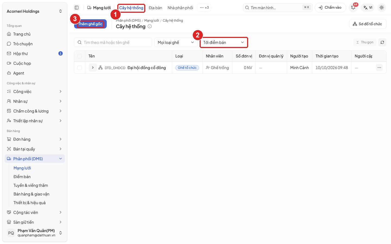Show the +3 more tabs

click(x=204, y=8)
